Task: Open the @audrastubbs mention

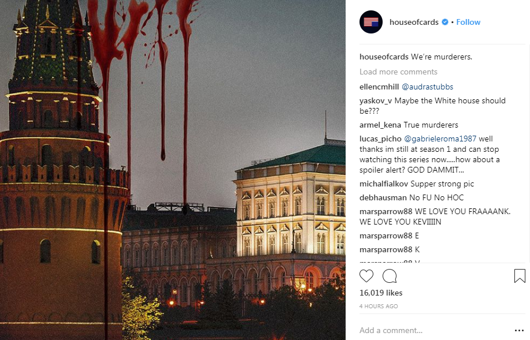Action: [x=427, y=87]
